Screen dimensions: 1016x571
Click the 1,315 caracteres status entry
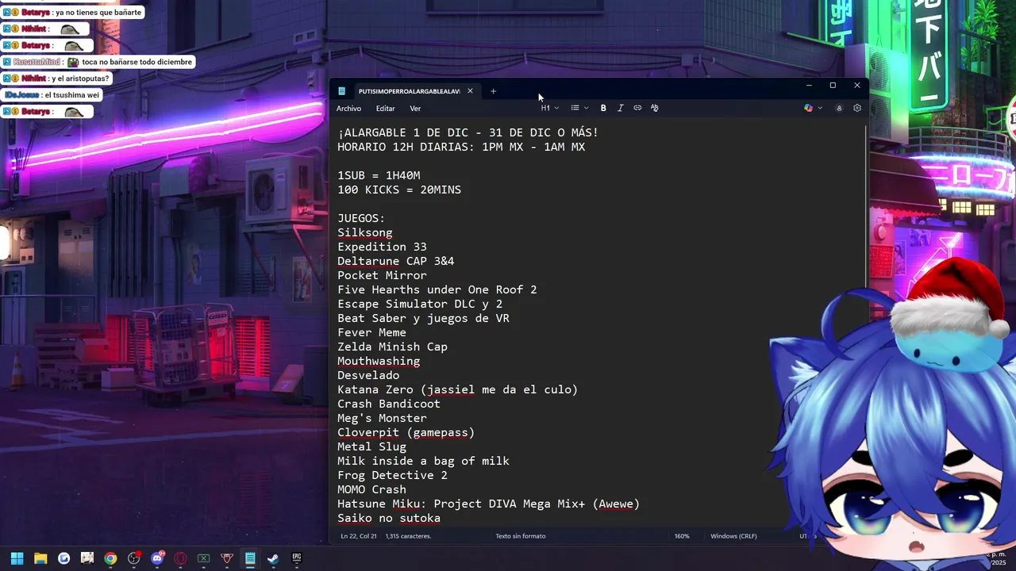(x=408, y=536)
